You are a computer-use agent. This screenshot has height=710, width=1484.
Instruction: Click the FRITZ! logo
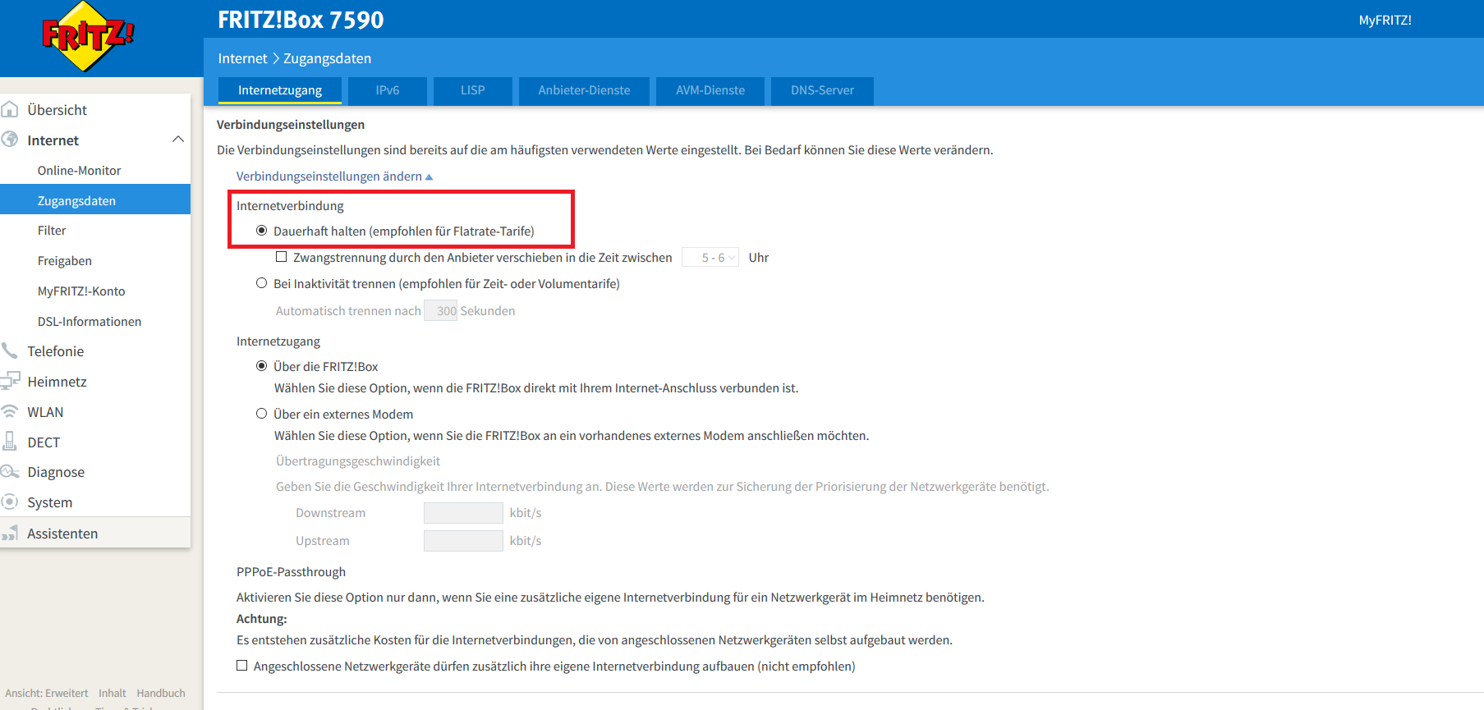point(88,36)
